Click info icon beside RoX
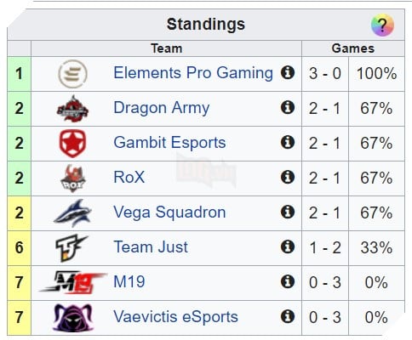The width and height of the screenshot is (412, 340). pyautogui.click(x=288, y=177)
